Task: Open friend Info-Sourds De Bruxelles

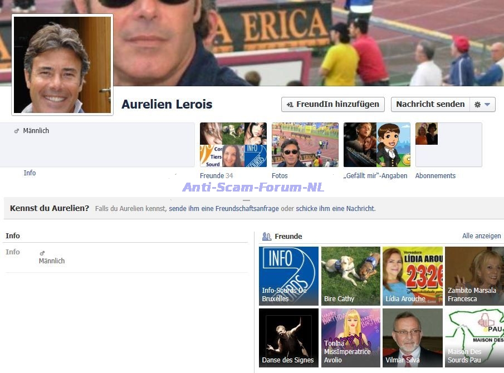Action: [x=288, y=276]
